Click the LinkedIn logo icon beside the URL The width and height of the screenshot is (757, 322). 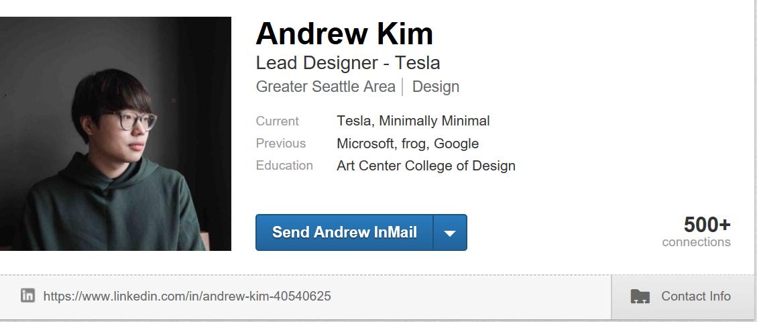pyautogui.click(x=27, y=295)
